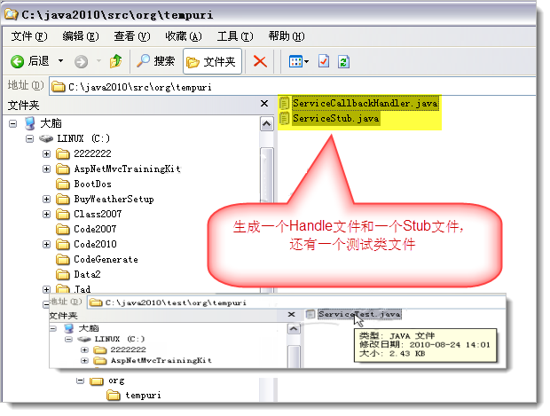Select the Data2 folder in tree
The width and height of the screenshot is (550, 416).
pos(87,274)
